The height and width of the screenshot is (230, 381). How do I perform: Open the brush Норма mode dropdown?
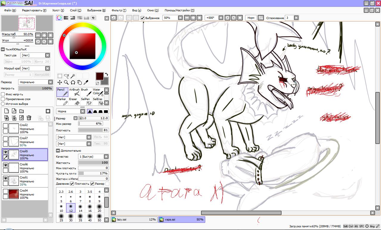coord(71,111)
